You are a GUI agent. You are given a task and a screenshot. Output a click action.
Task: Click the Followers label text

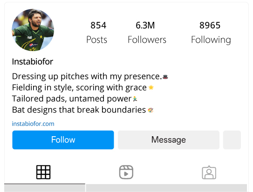coord(147,40)
